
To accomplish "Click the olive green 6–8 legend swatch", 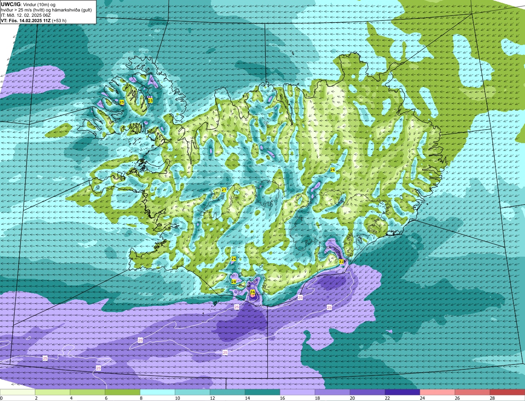I will [123, 392].
